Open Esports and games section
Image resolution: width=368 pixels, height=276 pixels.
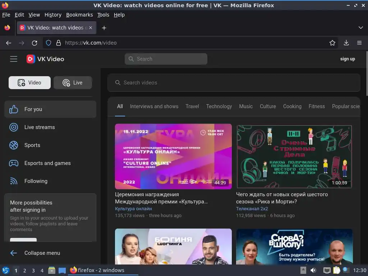(x=50, y=163)
